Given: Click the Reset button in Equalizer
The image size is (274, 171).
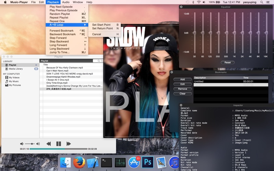Looking at the screenshot, I should [x=227, y=63].
